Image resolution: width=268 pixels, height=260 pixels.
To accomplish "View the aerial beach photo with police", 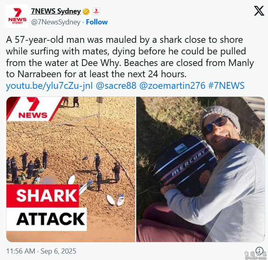I will (71, 169).
